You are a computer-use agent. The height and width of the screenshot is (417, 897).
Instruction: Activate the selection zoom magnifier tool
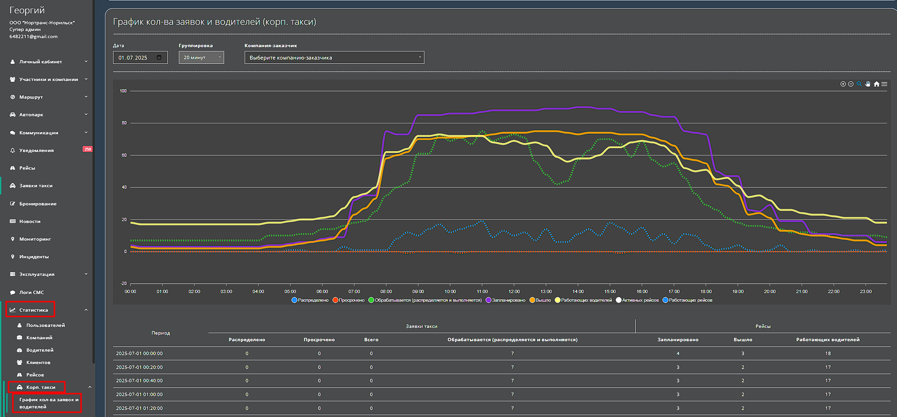pyautogui.click(x=859, y=84)
